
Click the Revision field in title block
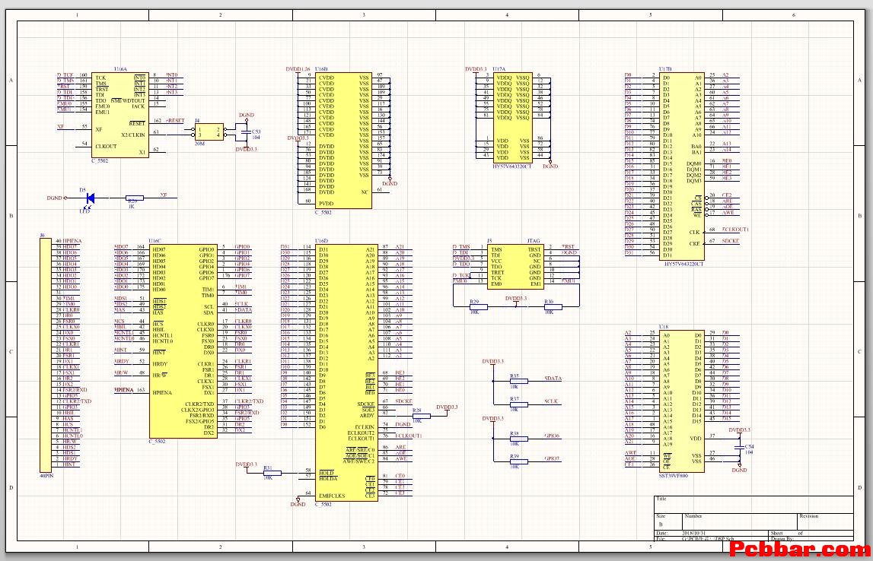point(825,522)
